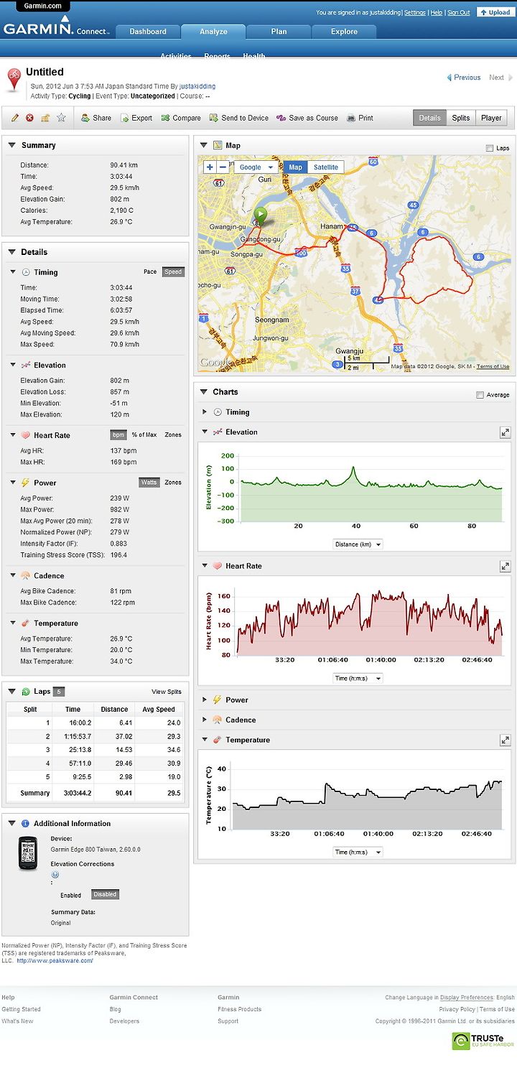517x1068 pixels.
Task: Show Power Zones
Action: (173, 483)
